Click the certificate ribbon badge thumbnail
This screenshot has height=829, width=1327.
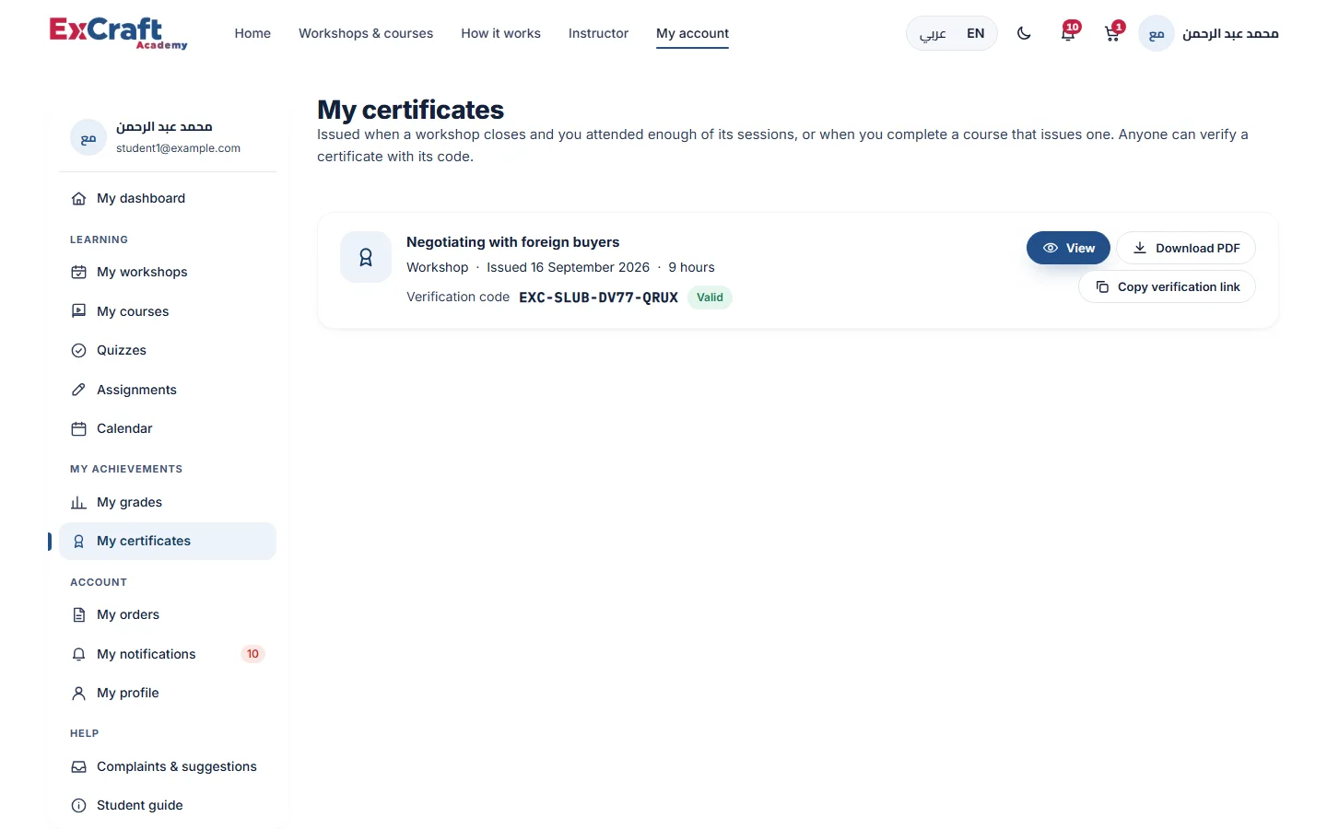[x=366, y=257]
